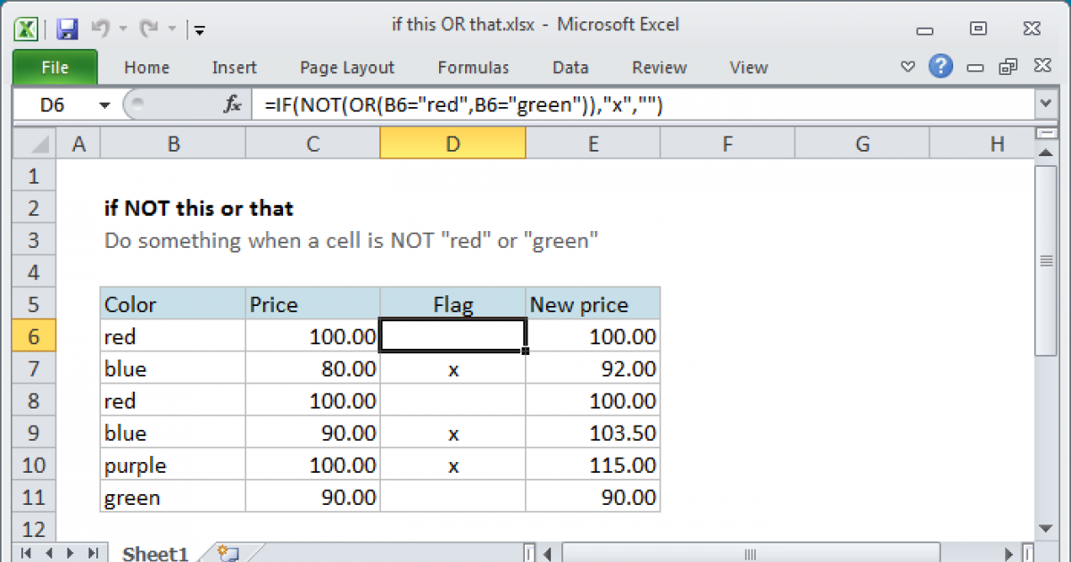Select the Sheet1 tab
Screen dimensions: 1071x562
tap(154, 553)
